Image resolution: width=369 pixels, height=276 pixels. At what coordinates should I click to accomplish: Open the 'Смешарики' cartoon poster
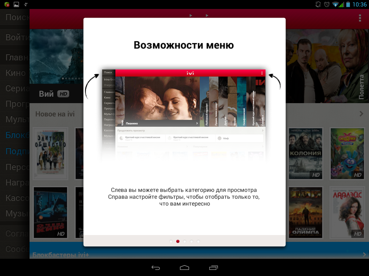[x=347, y=153]
